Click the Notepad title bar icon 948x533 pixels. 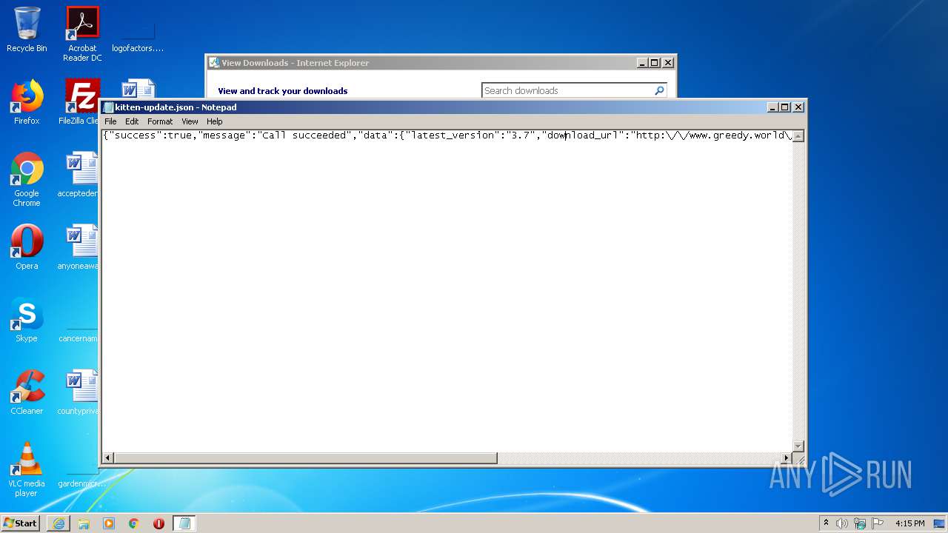pyautogui.click(x=109, y=107)
